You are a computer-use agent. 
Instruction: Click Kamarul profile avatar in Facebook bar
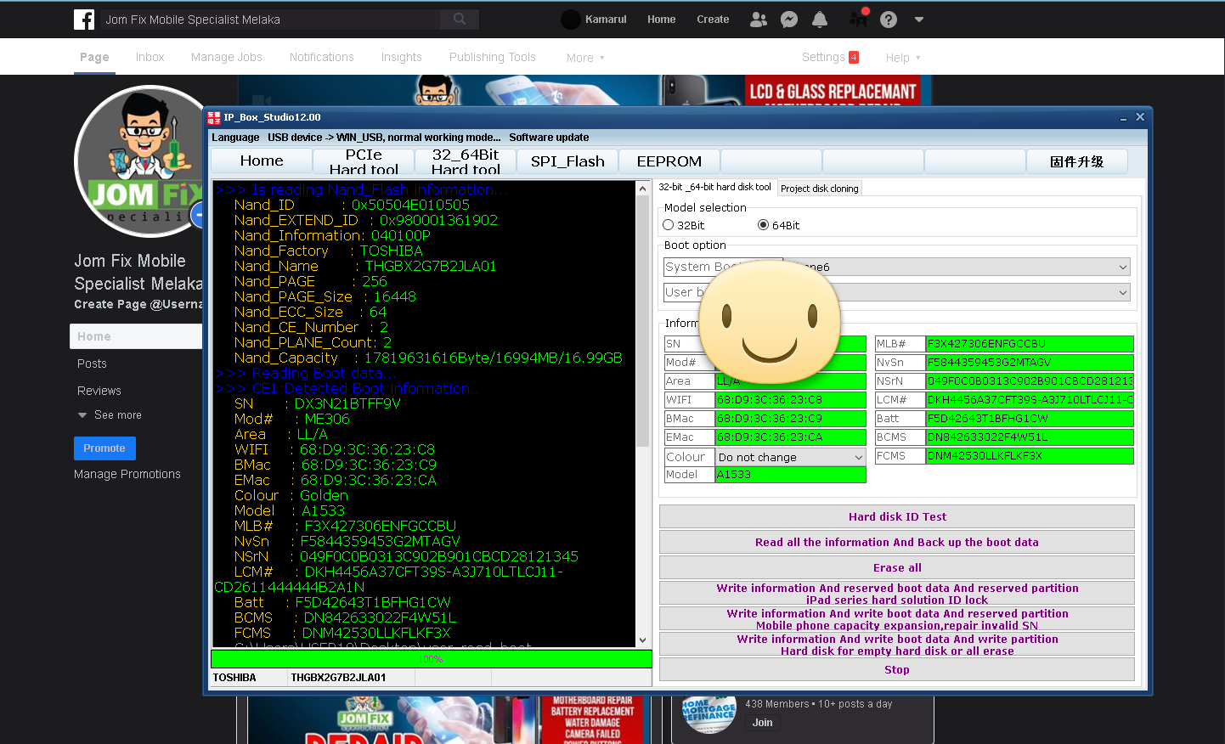571,20
